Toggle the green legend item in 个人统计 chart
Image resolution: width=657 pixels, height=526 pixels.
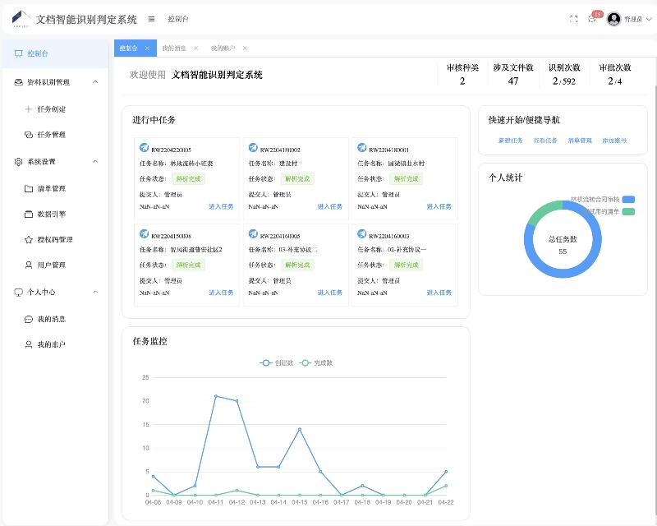[x=628, y=211]
